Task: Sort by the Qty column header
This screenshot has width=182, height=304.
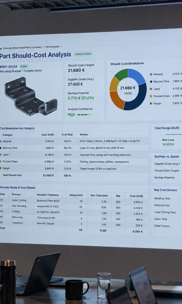Action: click(118, 196)
